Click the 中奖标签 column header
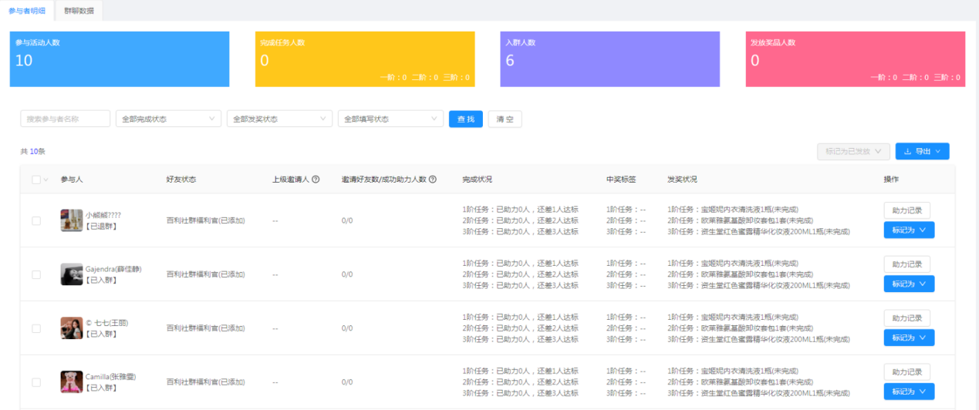This screenshot has height=410, width=979. 621,180
